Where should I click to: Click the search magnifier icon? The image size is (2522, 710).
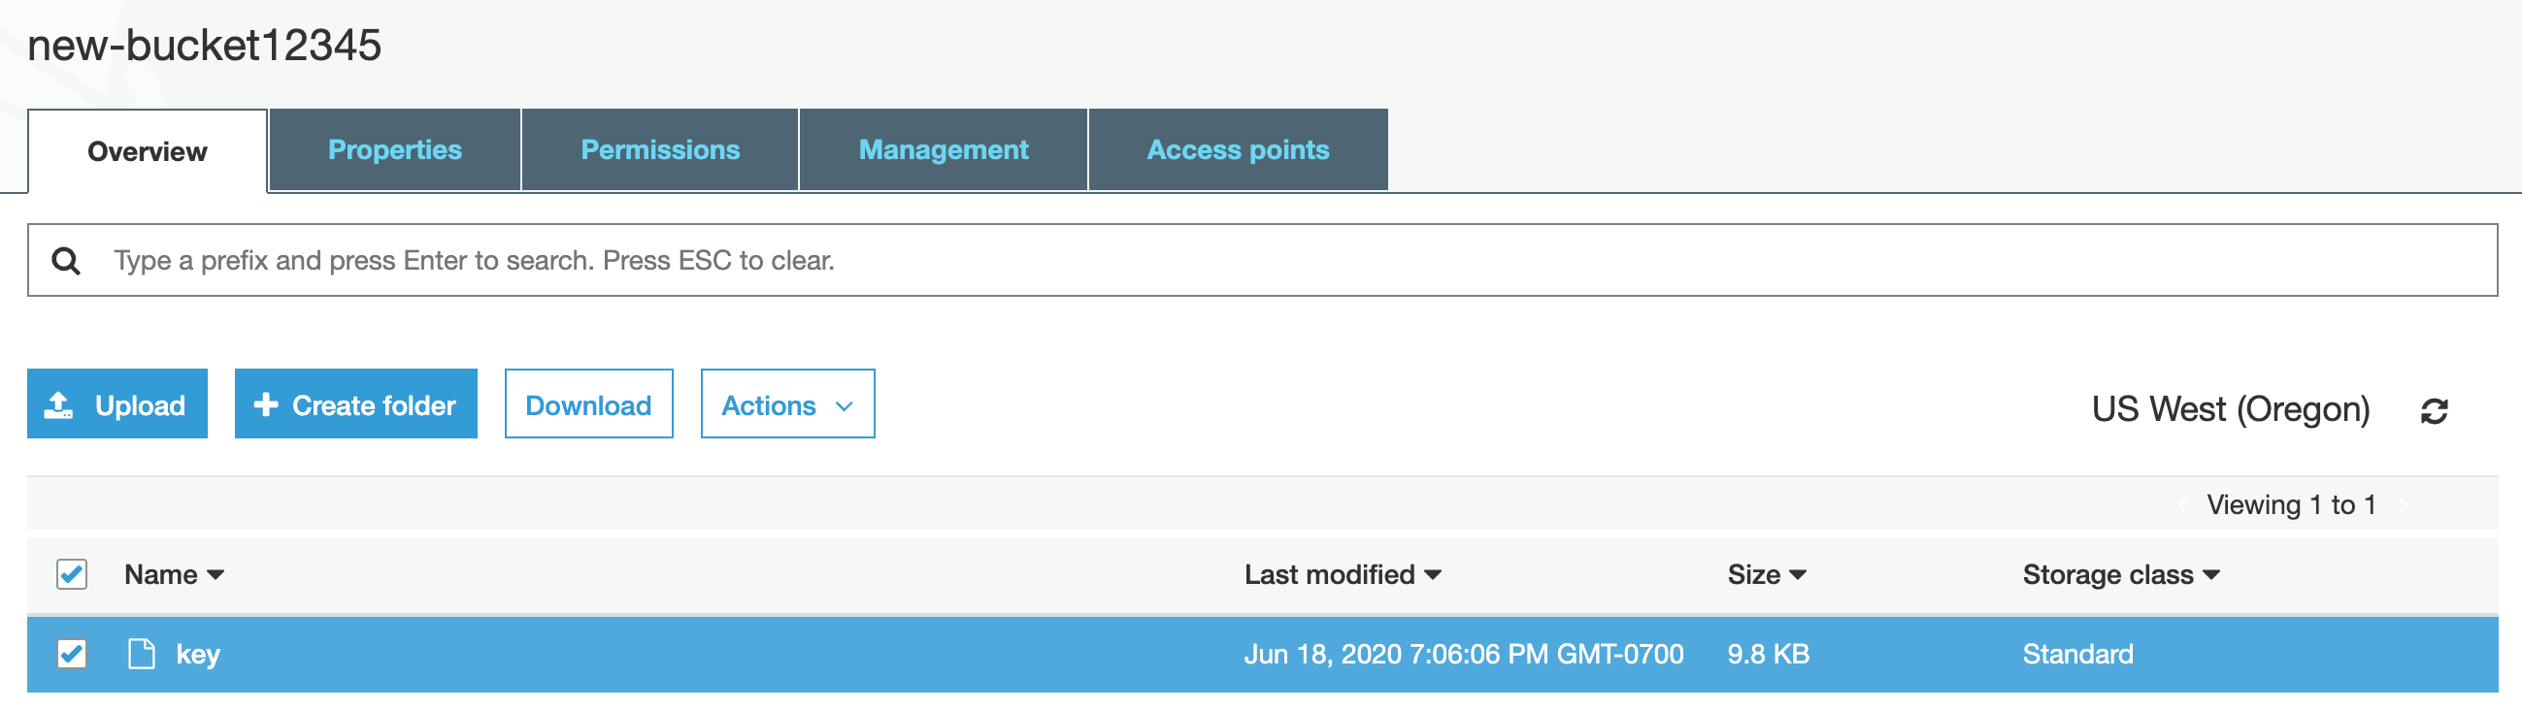[x=66, y=261]
